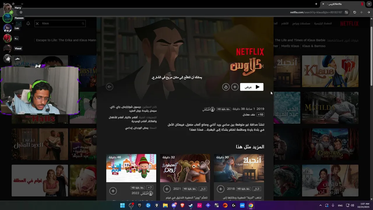The height and width of the screenshot is (210, 373).
Task: Click Hazeem's avatar in the voice overlay
Action: (8, 18)
